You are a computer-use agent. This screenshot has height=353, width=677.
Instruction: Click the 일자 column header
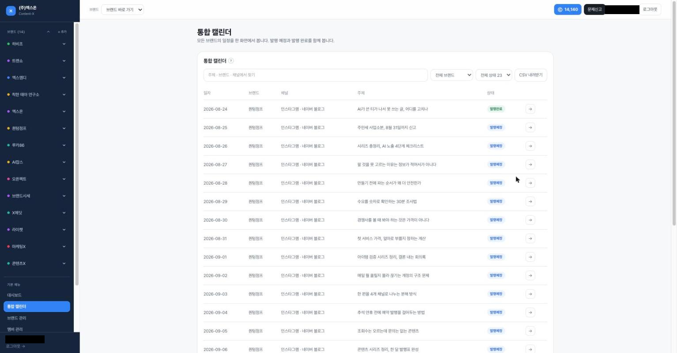click(207, 93)
